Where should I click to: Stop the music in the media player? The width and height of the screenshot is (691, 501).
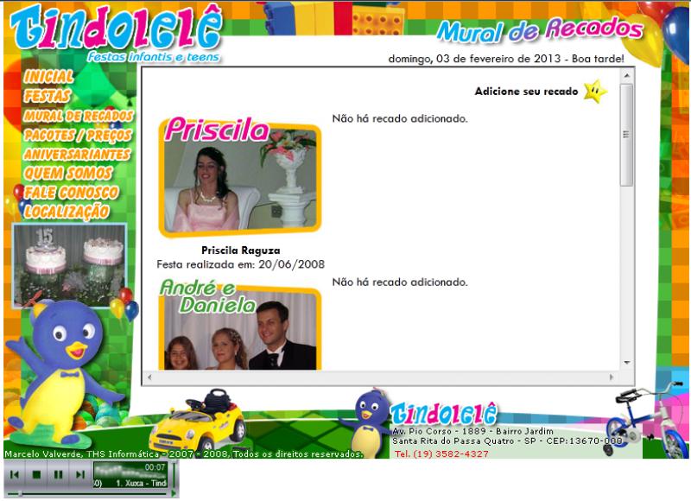pyautogui.click(x=36, y=474)
